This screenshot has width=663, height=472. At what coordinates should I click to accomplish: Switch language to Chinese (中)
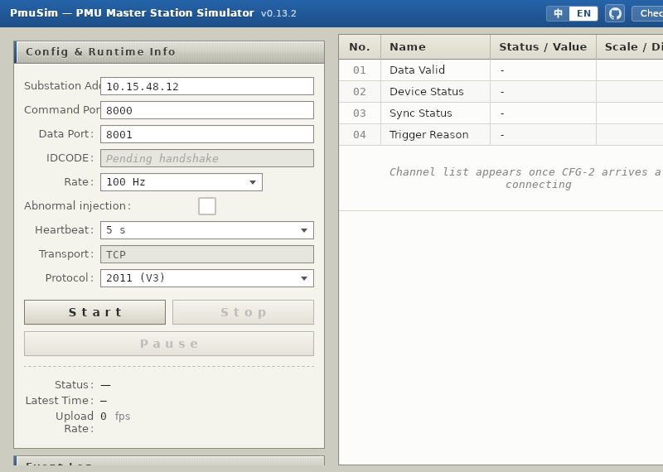point(558,13)
